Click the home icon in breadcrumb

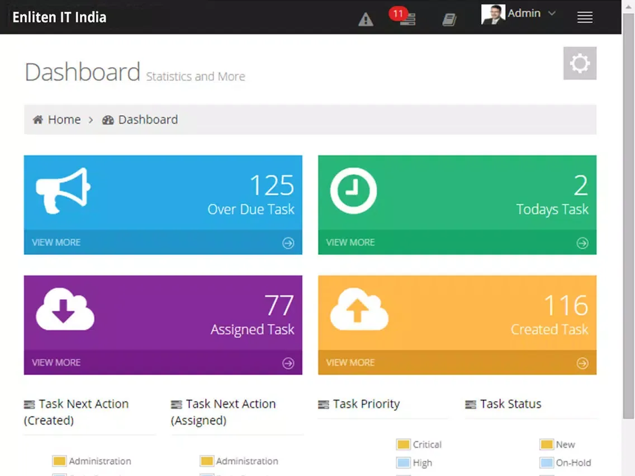(x=38, y=120)
